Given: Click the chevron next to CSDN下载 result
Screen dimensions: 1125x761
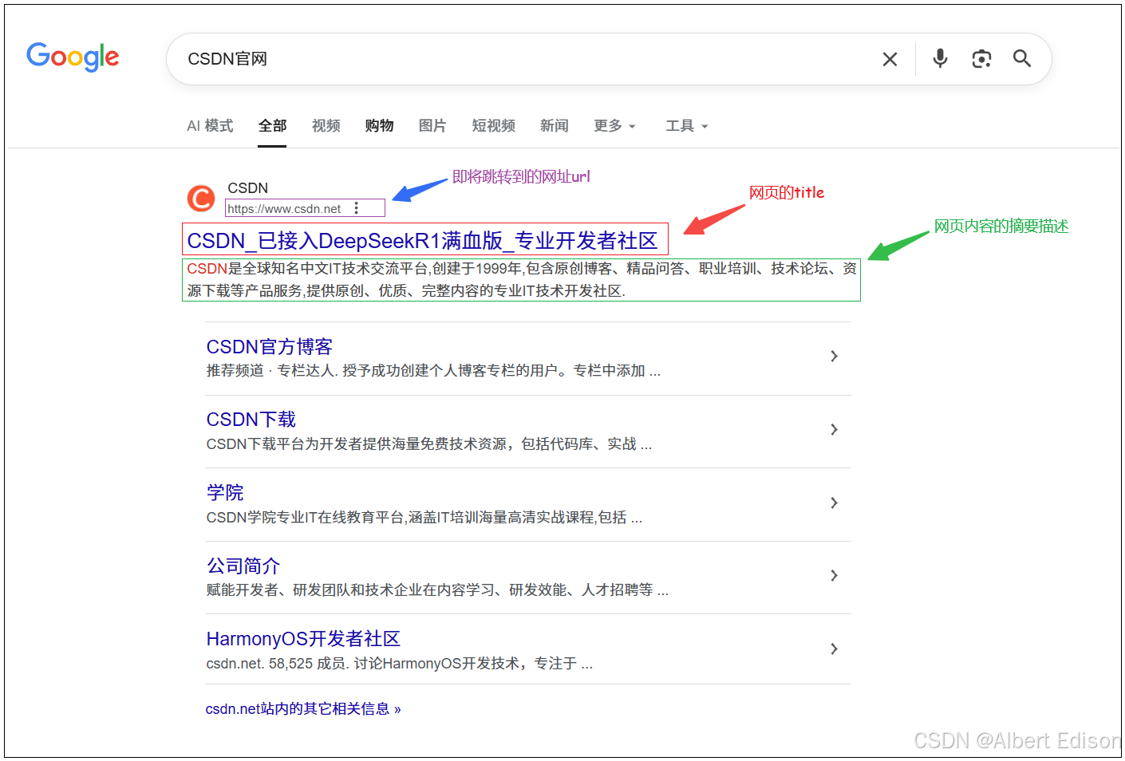Looking at the screenshot, I should tap(834, 429).
